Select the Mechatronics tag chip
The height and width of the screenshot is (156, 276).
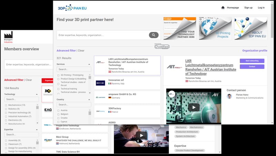[x=196, y=127]
